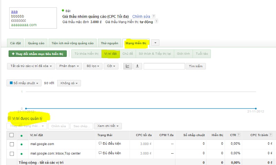Image resolution: width=276 pixels, height=165 pixels.
Task: Edit 3.000 ₫ CPC for mail.google.com row
Action: 146,144
